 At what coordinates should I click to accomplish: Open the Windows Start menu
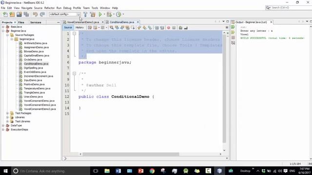tap(5, 171)
